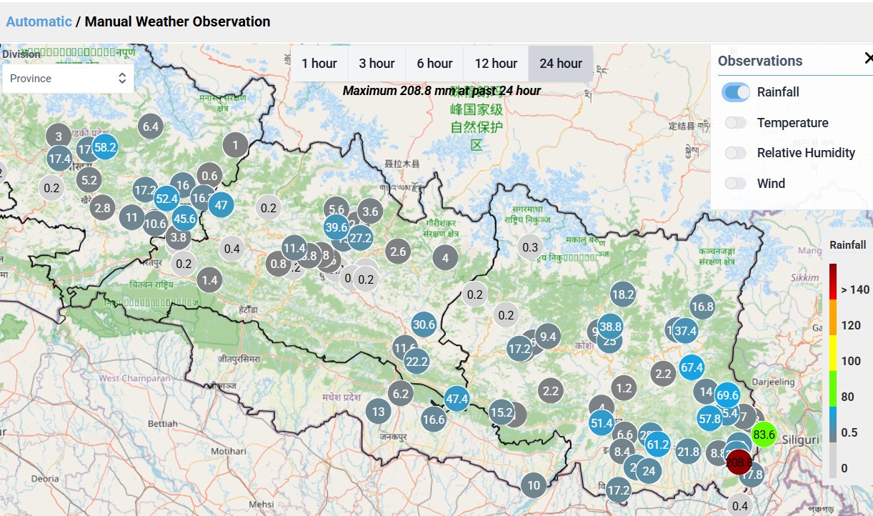Click the 16.8 rainfall station marker

702,307
